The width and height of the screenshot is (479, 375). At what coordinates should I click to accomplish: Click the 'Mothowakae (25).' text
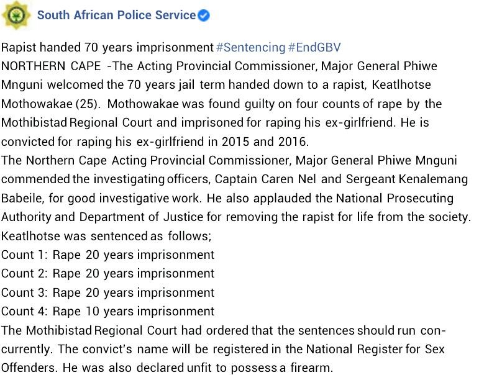[51, 104]
